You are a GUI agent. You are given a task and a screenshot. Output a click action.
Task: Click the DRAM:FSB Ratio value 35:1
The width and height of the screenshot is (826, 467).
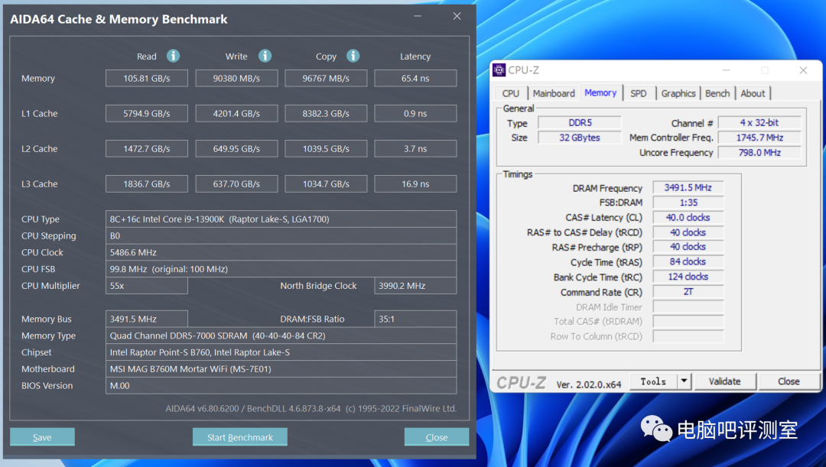(x=415, y=319)
